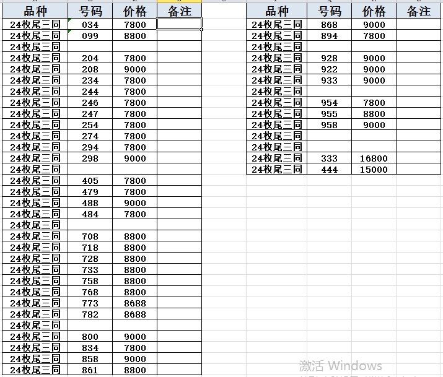This screenshot has width=443, height=377.
Task: Select the right table's 价格 header cell
Action: (374, 11)
